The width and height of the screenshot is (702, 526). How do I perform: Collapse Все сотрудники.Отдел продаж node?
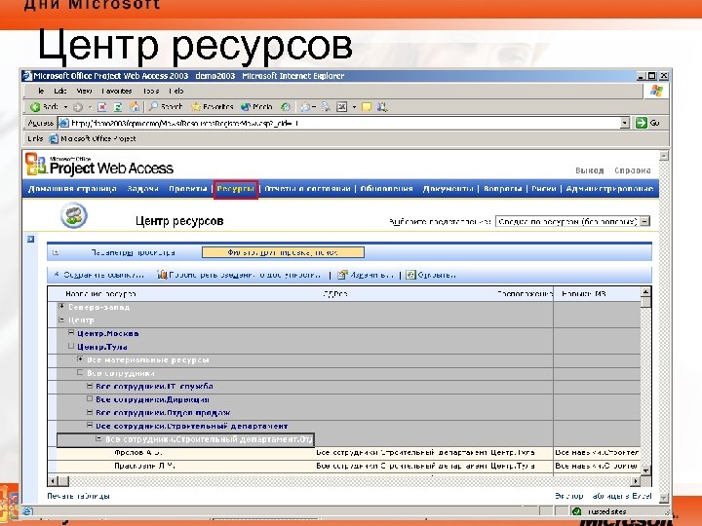(x=90, y=412)
